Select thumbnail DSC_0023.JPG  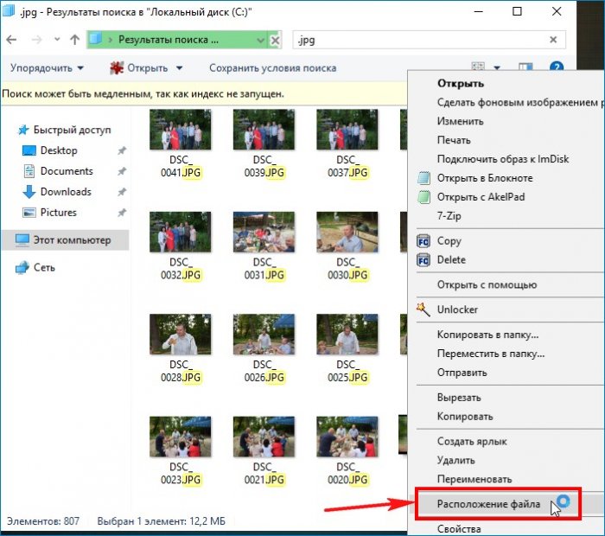pos(181,437)
